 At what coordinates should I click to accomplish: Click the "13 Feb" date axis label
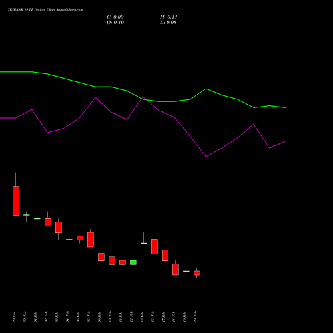pyautogui.click(x=143, y=317)
